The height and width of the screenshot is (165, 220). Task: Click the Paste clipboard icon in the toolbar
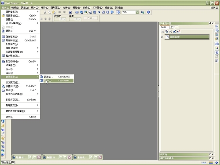(x=54, y=12)
